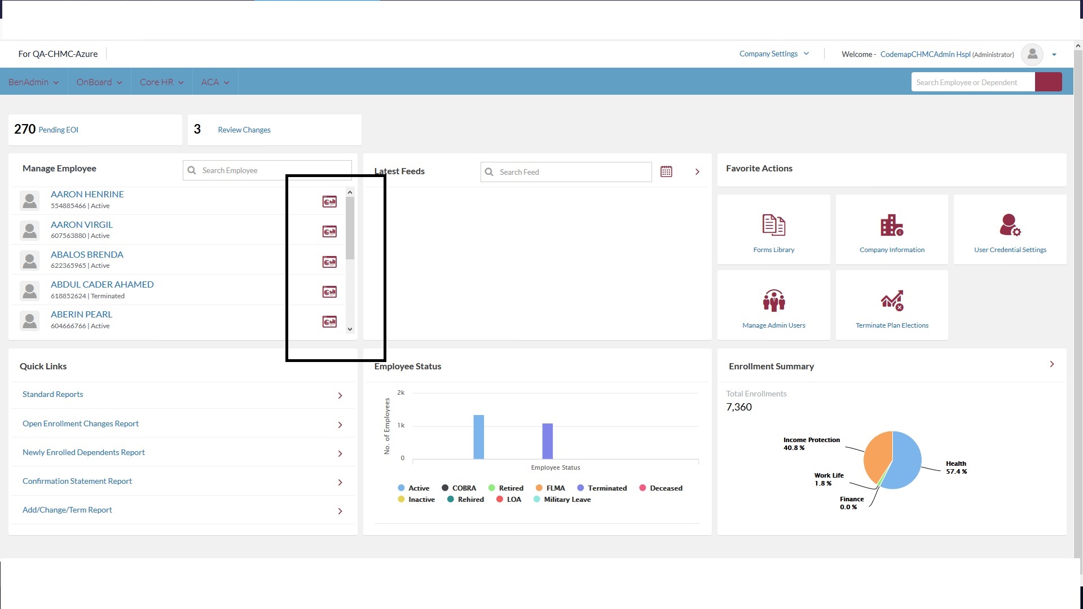Open User Credential Settings icon

click(1010, 225)
